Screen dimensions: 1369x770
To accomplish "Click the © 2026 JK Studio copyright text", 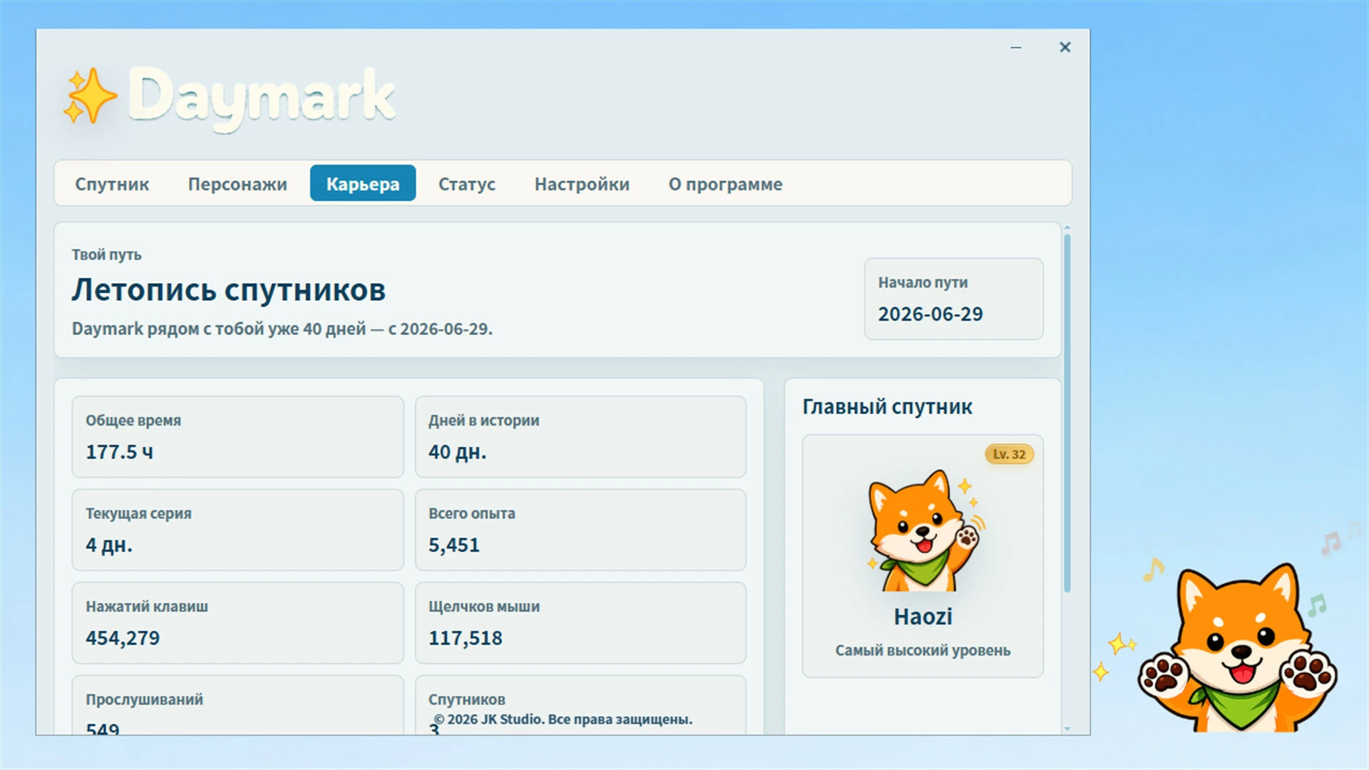I will (x=563, y=719).
